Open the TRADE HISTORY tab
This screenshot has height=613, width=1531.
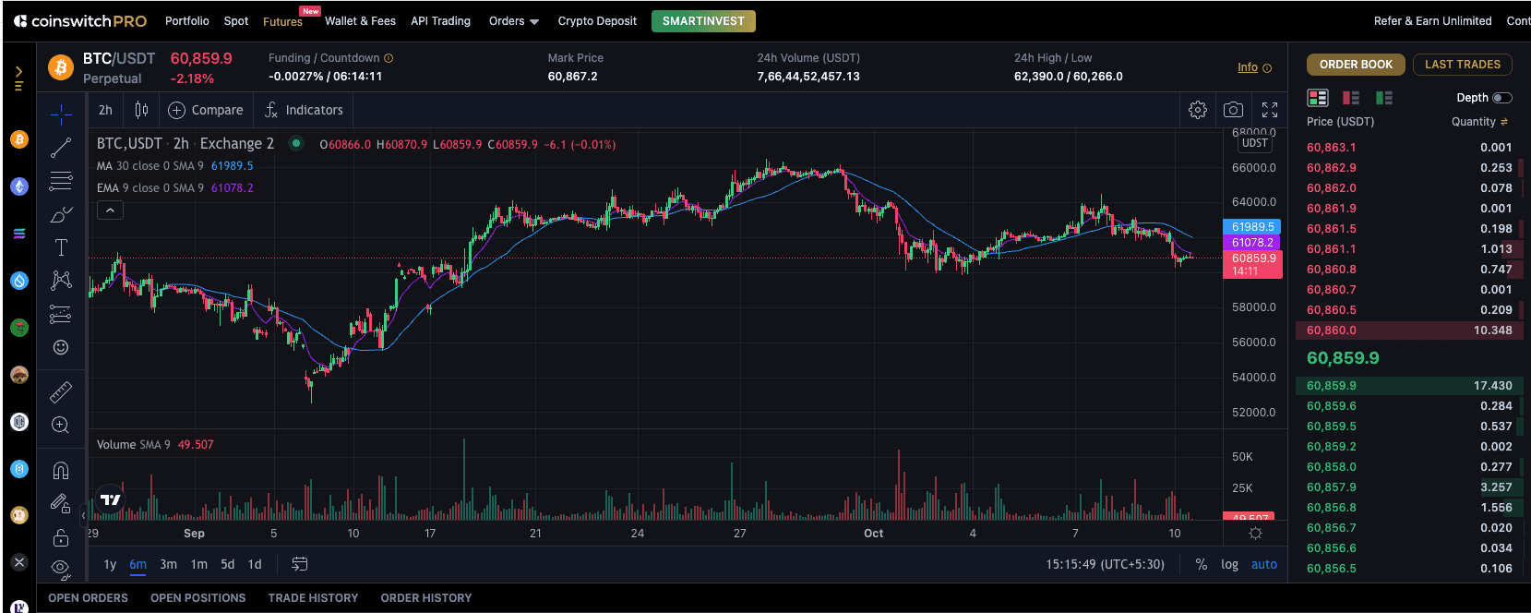[313, 598]
